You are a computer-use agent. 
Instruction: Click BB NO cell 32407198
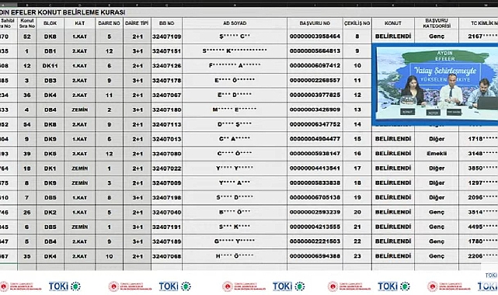[x=167, y=198]
